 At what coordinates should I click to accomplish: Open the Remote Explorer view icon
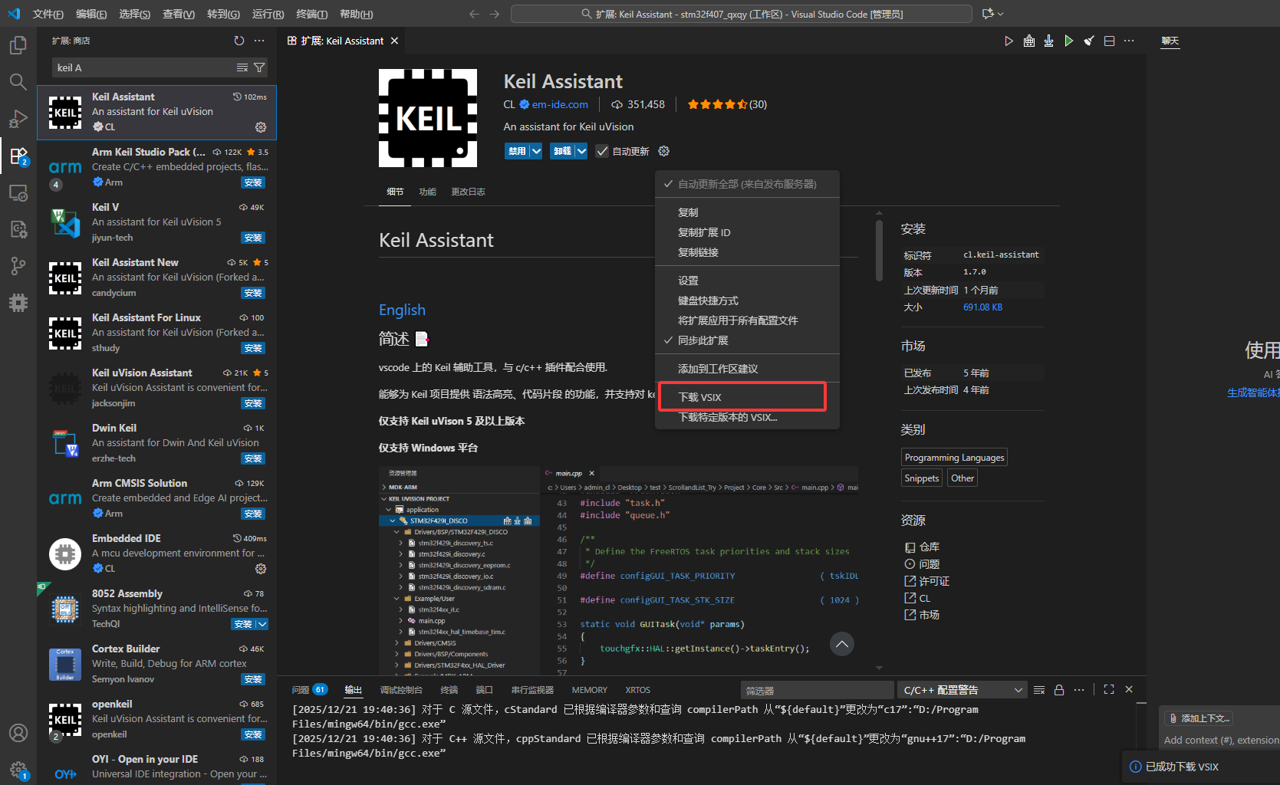[18, 192]
